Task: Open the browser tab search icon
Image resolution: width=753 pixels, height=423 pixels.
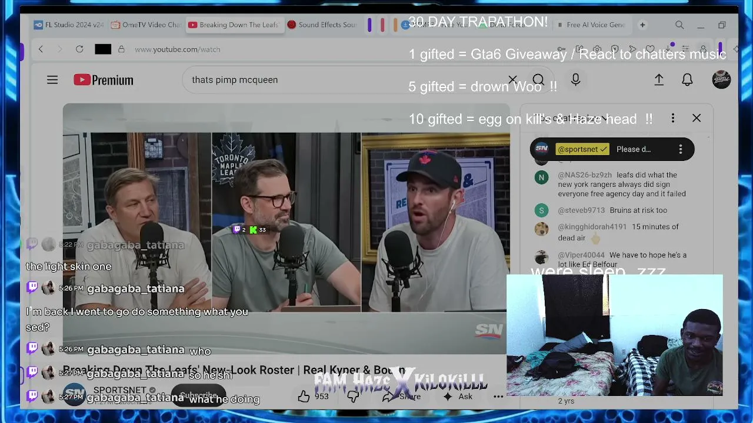Action: click(679, 25)
